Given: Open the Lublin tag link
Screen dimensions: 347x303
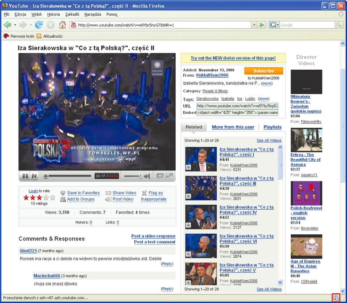Looking at the screenshot, I should coord(250,99).
